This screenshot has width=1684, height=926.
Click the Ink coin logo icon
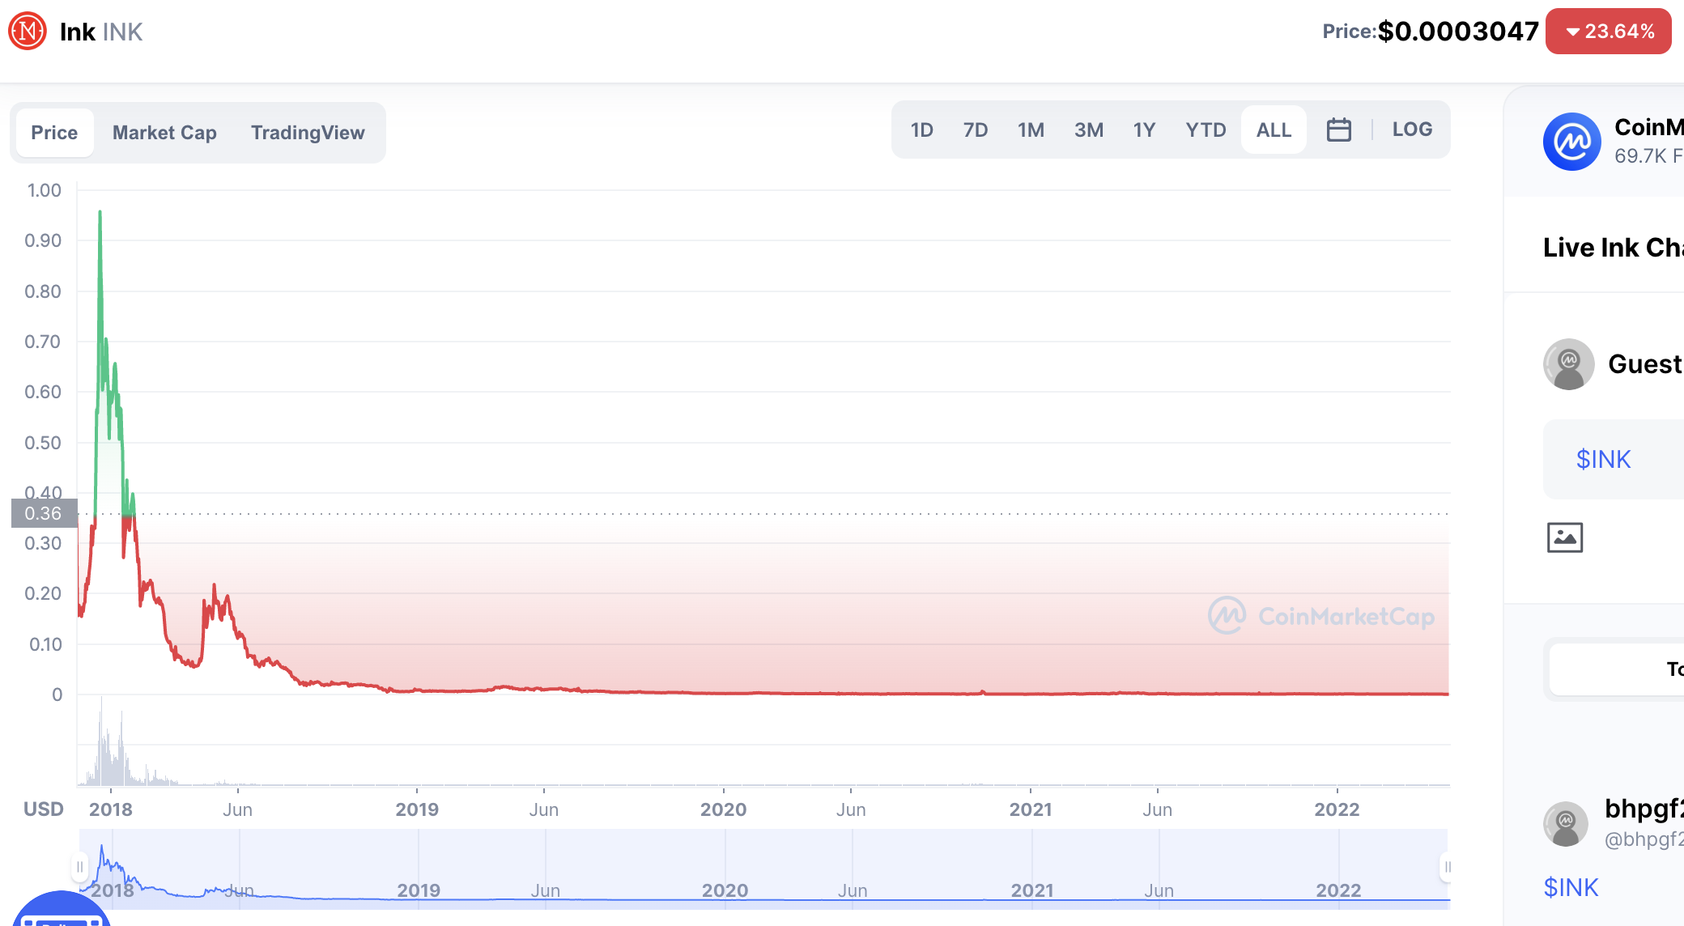pos(28,32)
